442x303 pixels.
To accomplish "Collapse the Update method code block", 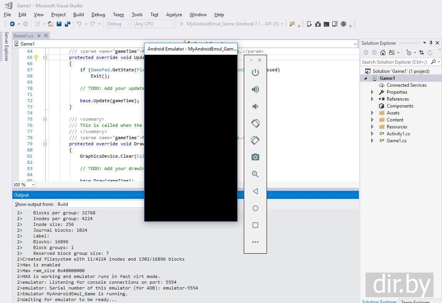I will [x=45, y=57].
